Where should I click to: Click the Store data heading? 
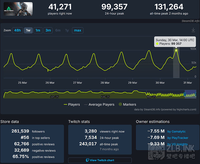(10, 122)
